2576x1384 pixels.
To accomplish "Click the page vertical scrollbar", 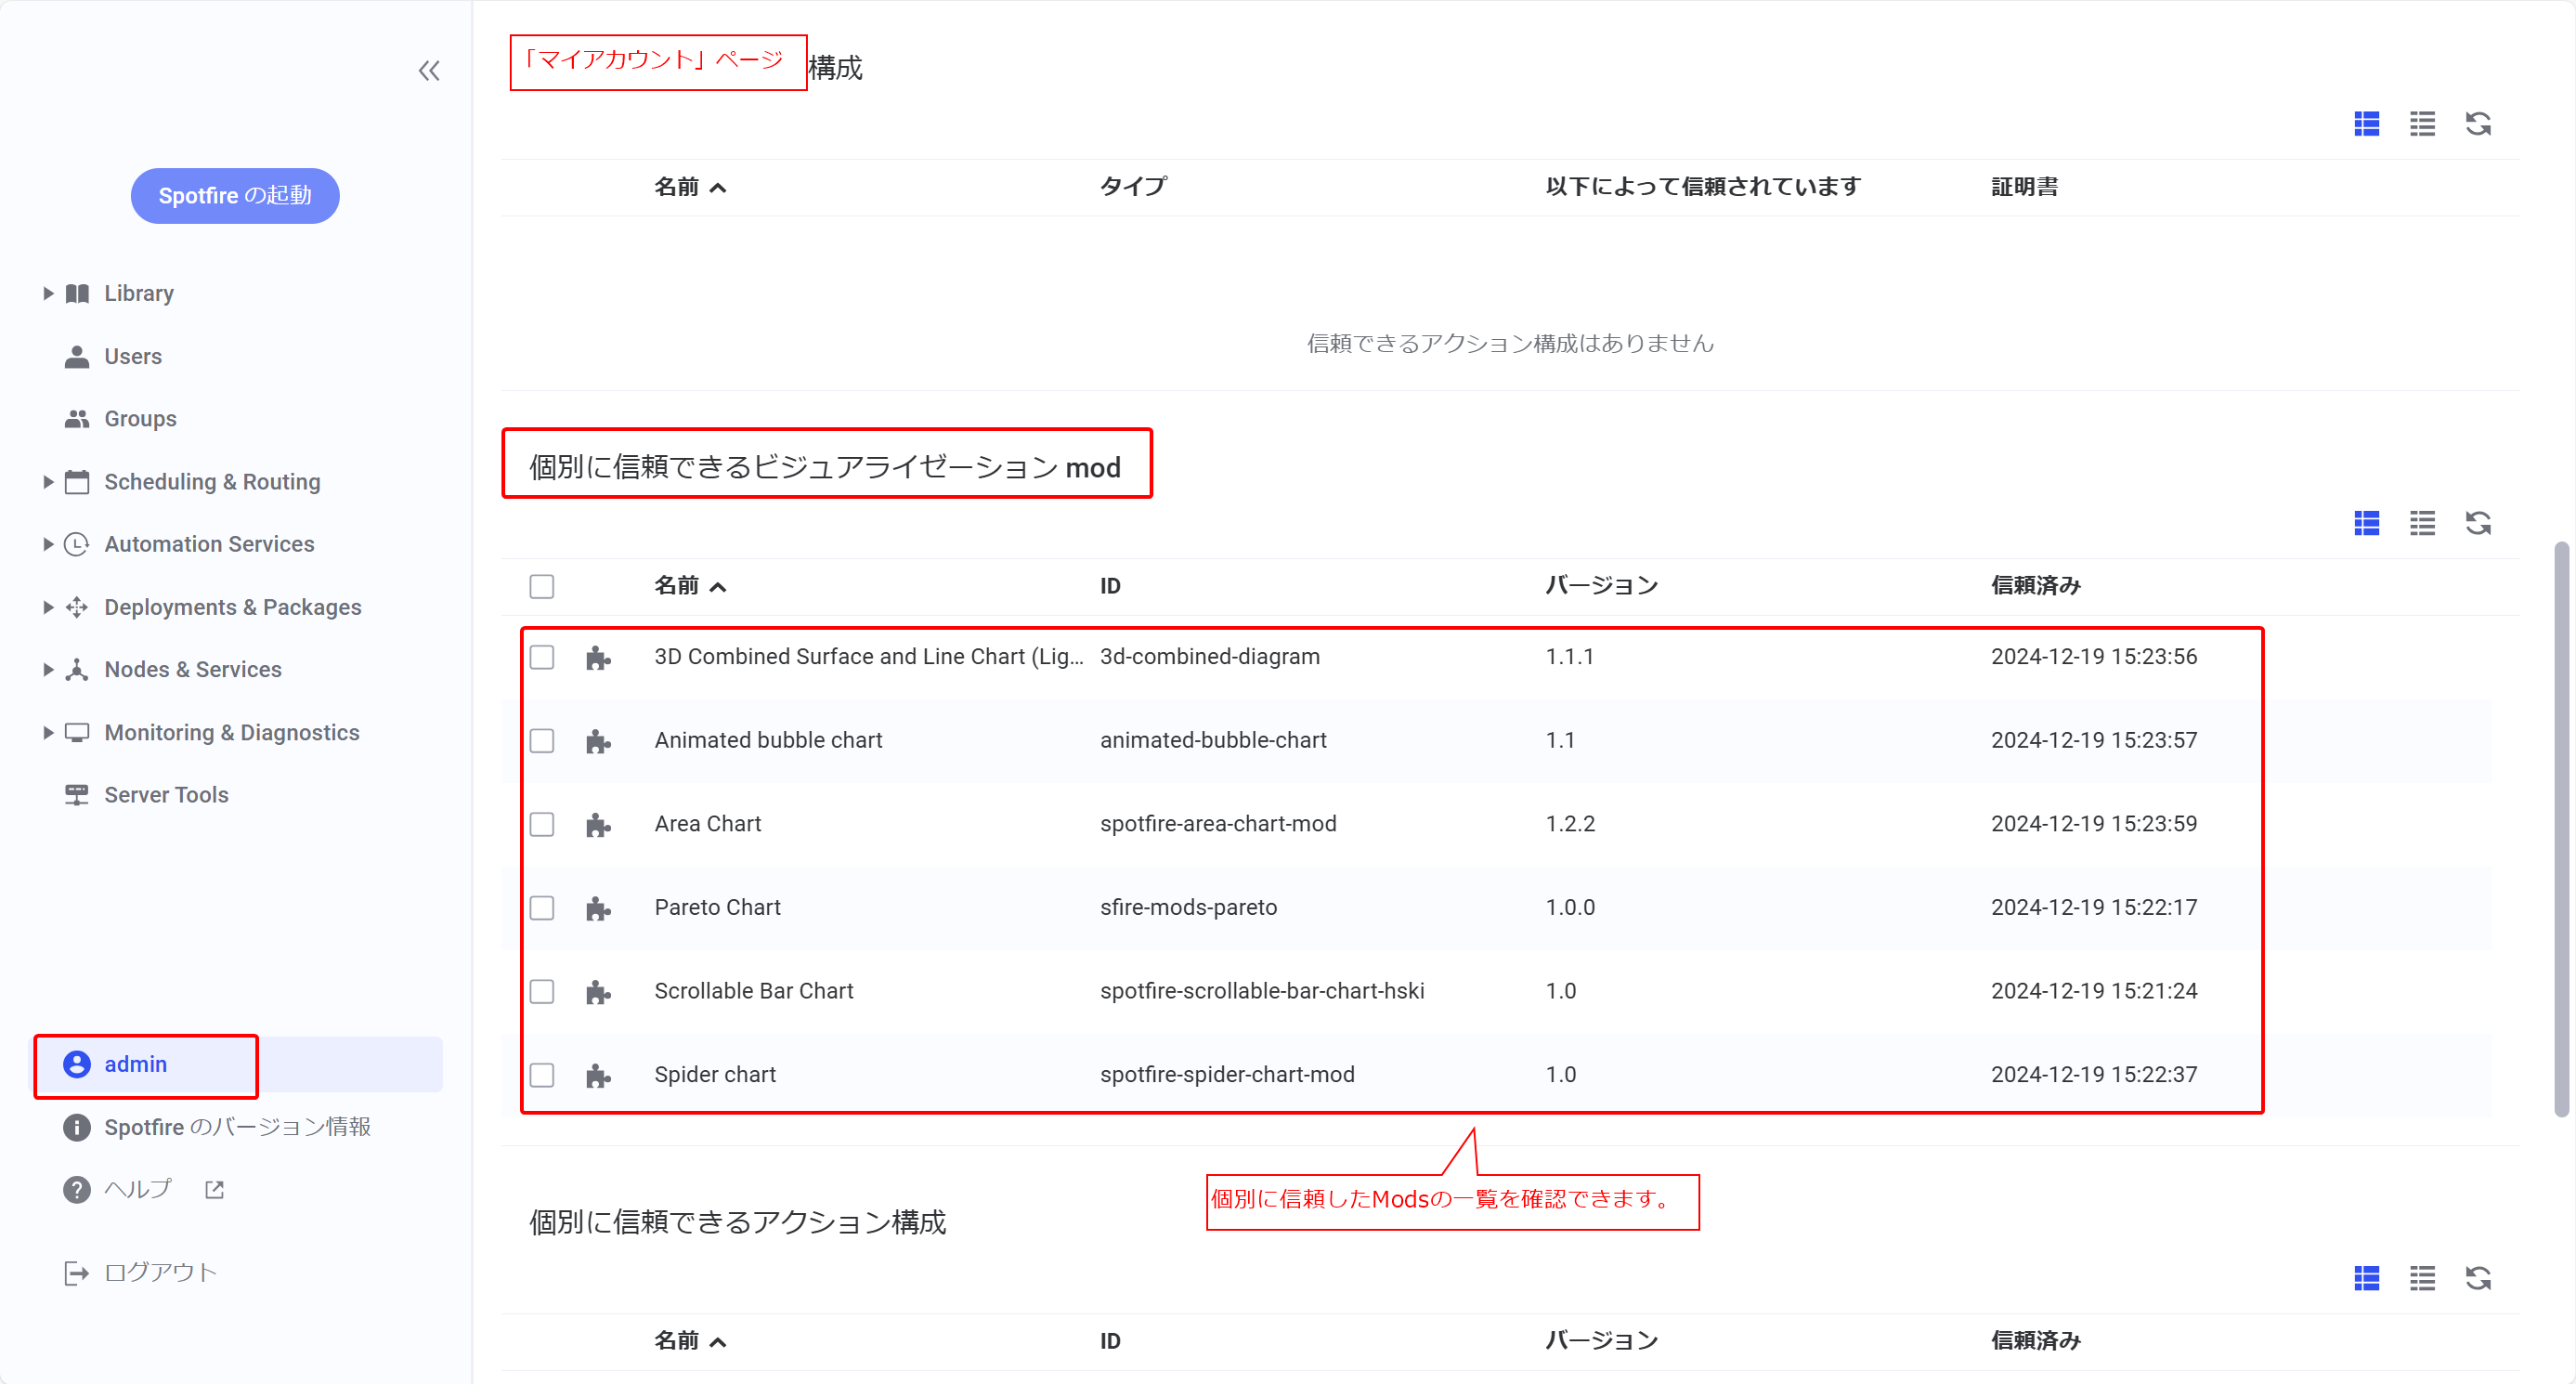I will pyautogui.click(x=2561, y=830).
